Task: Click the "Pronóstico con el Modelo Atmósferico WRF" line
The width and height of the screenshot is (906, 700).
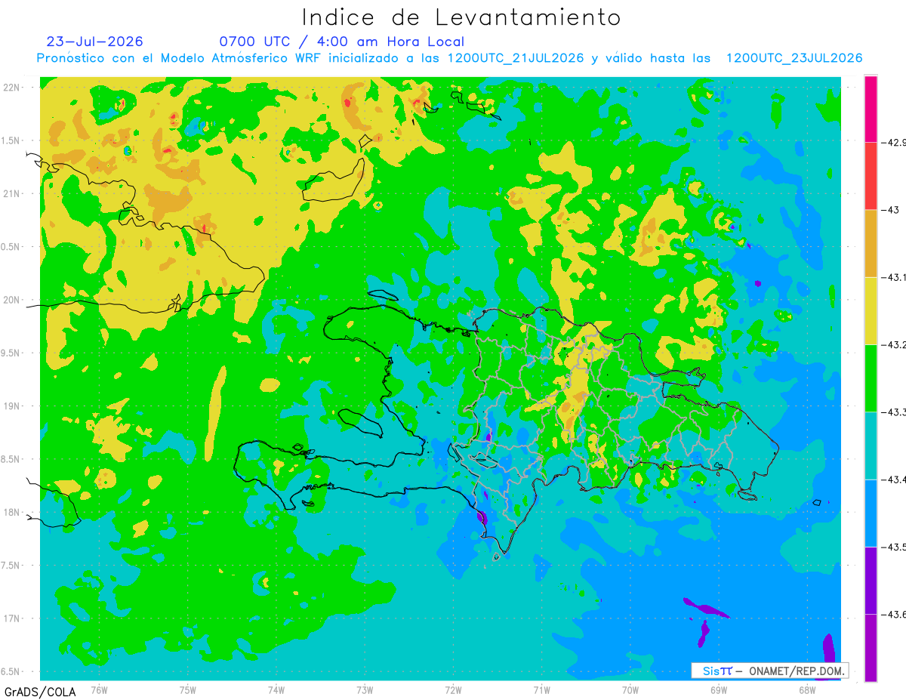Action: [x=449, y=58]
